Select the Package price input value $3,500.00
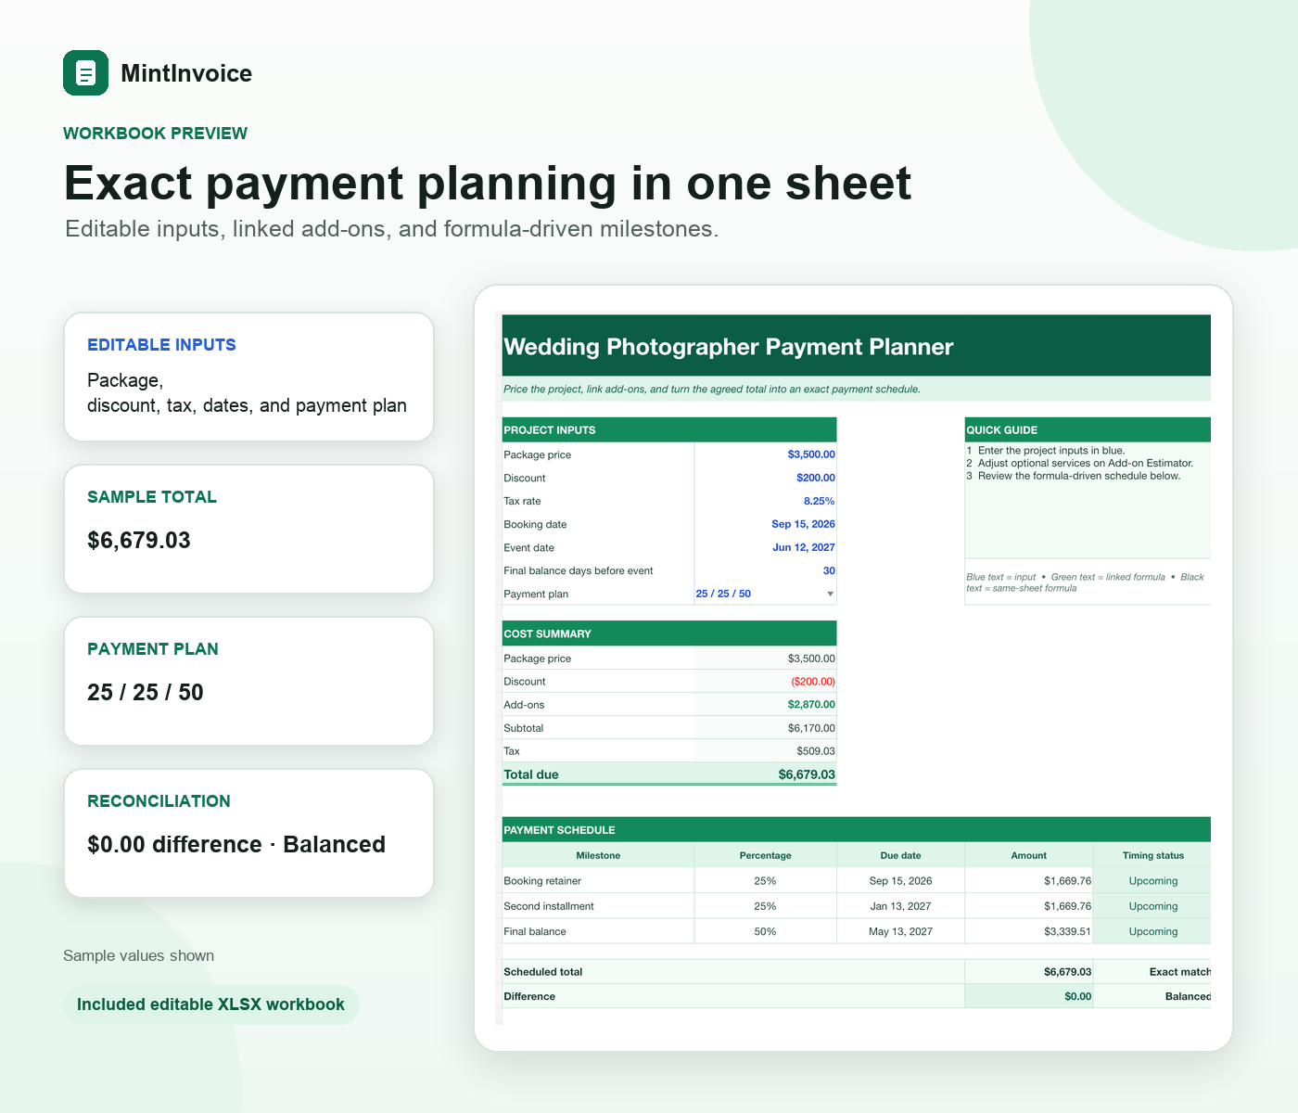 point(811,454)
